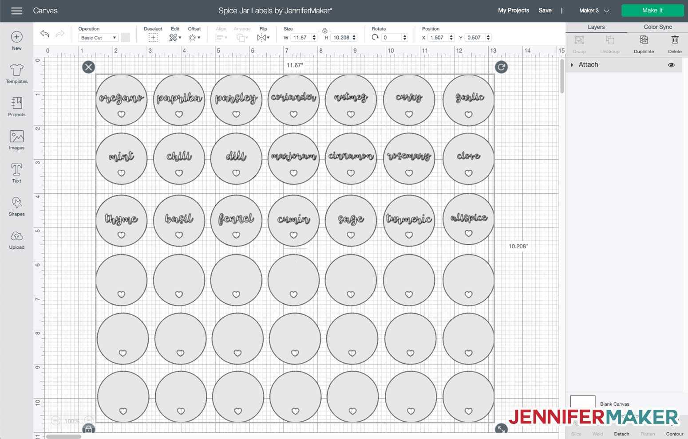Adjust the Height value stepper
688x439 pixels.
[354, 38]
